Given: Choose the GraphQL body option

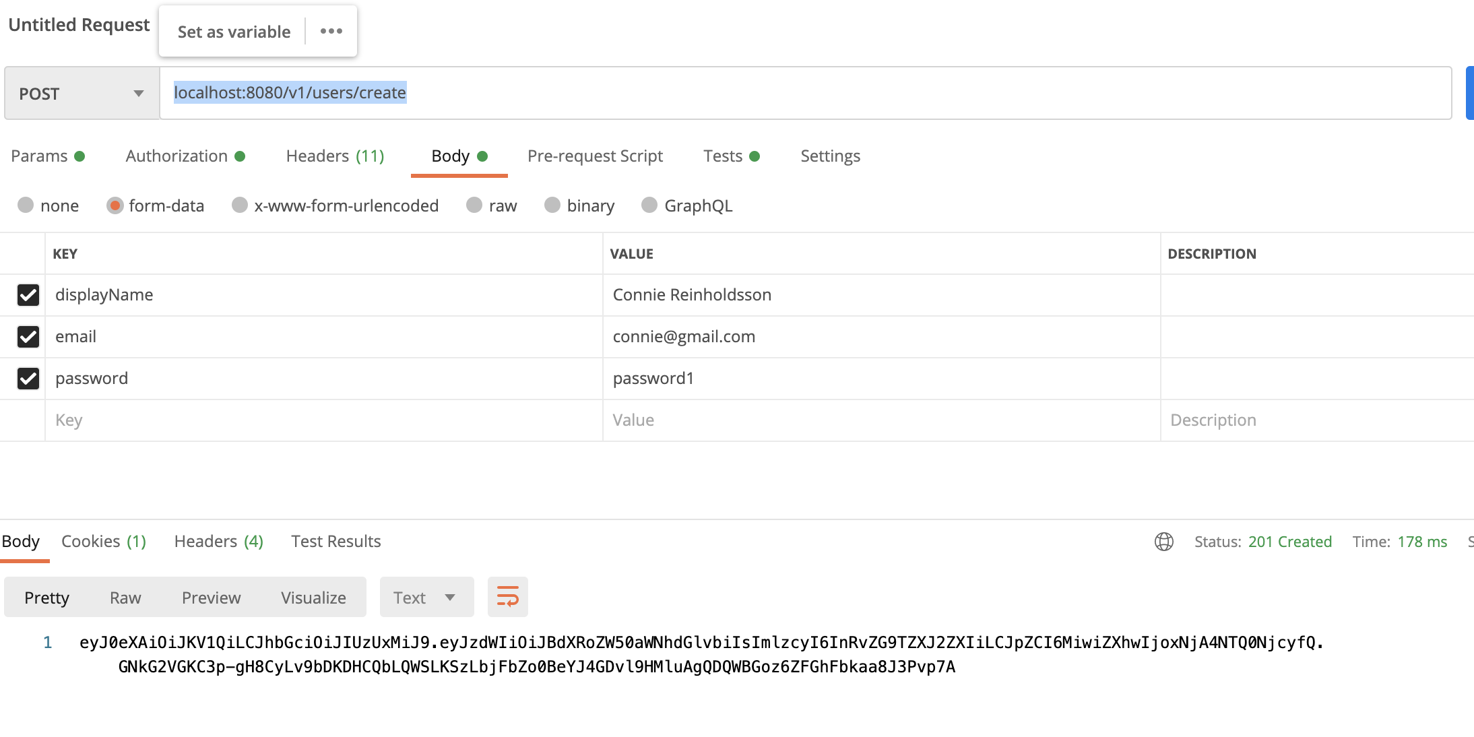Looking at the screenshot, I should [x=650, y=205].
